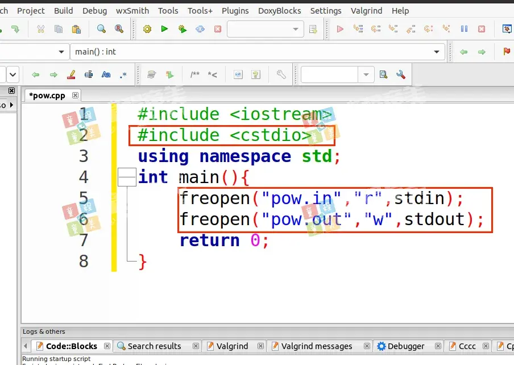Image resolution: width=514 pixels, height=365 pixels.
Task: Click the Cut scissors icon
Action: click(41, 29)
